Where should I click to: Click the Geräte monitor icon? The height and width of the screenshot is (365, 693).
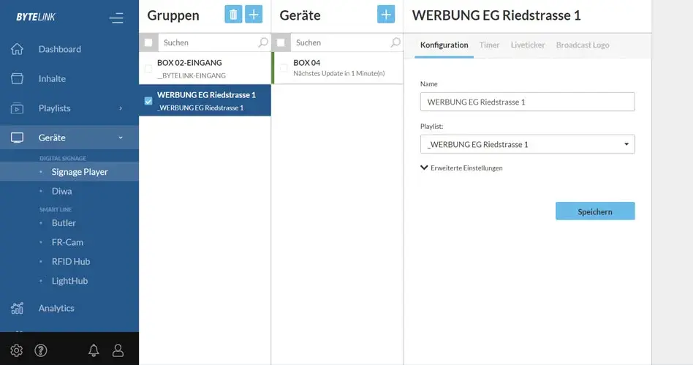(17, 138)
